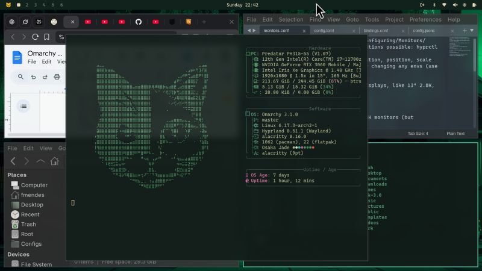Viewport: 482px width, 271px height.
Task: Go back in the browser
Action: (13, 37)
